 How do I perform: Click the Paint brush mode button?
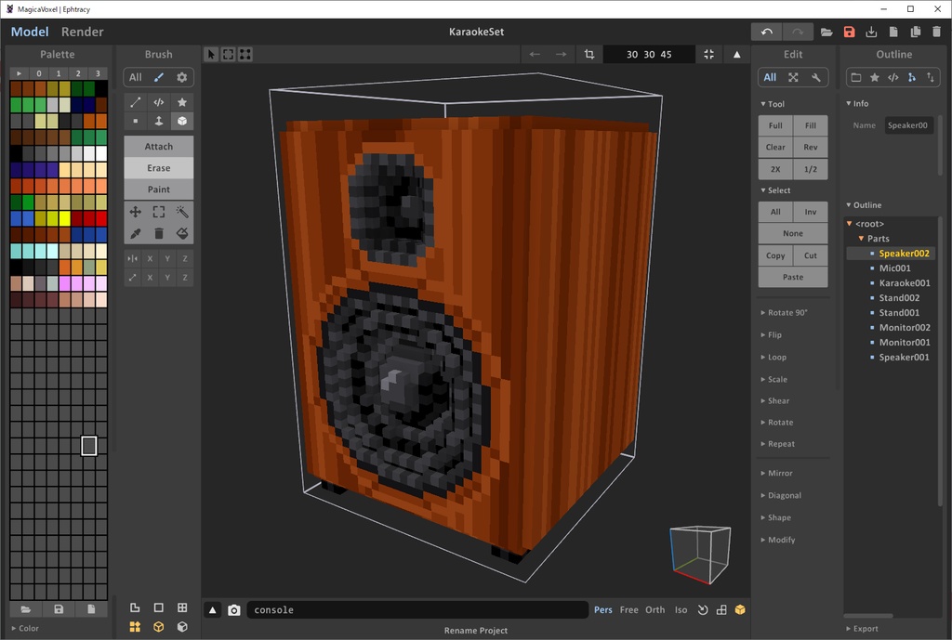[x=158, y=189]
